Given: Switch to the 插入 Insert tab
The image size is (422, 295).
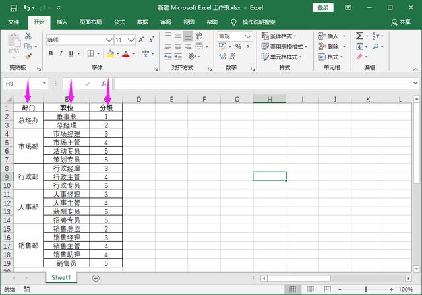Looking at the screenshot, I should pos(62,22).
